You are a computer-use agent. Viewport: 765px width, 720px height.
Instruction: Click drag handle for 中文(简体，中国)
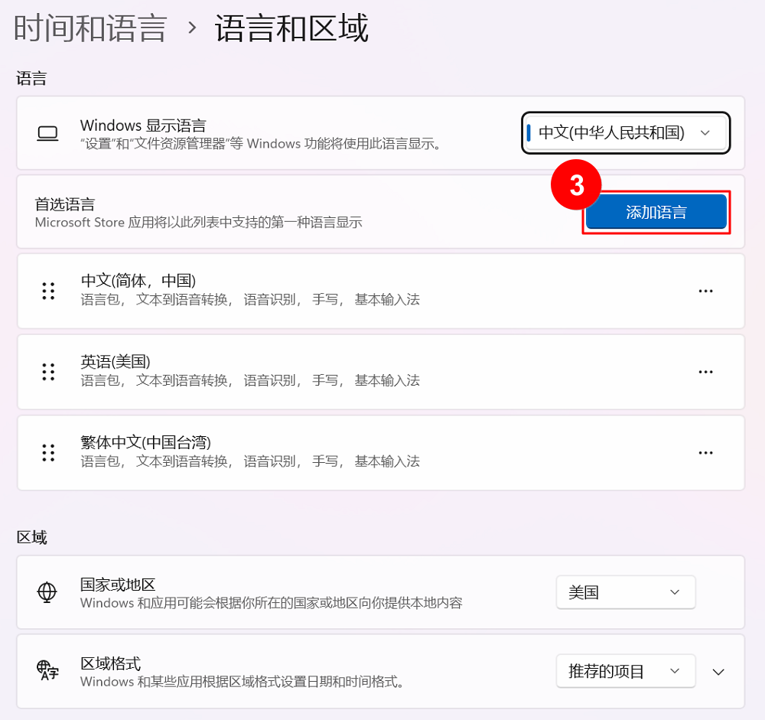click(49, 291)
